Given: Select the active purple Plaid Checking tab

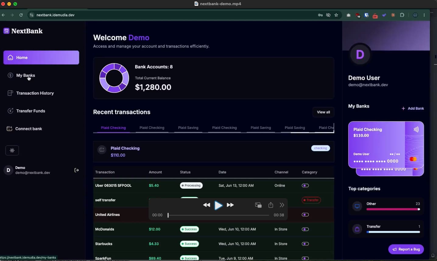Looking at the screenshot, I should [x=113, y=128].
